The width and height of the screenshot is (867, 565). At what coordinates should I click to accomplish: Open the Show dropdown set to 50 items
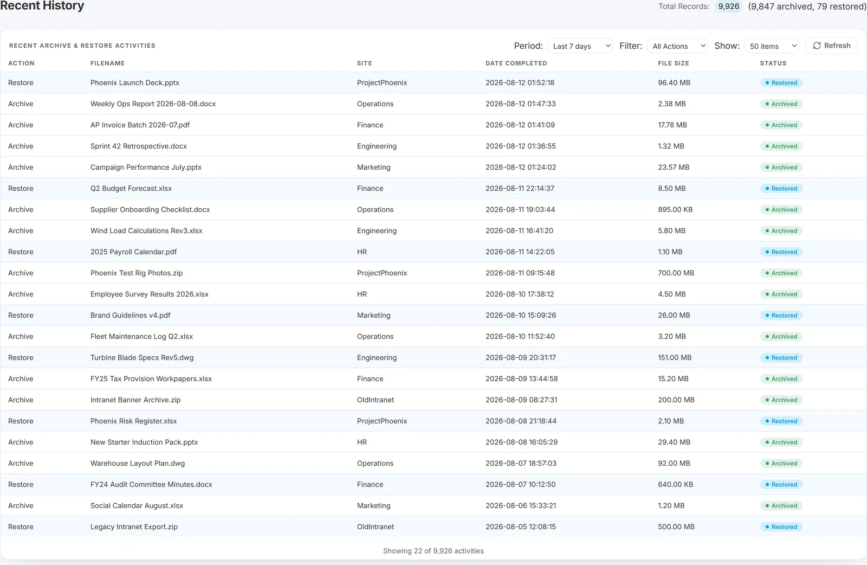coord(772,46)
